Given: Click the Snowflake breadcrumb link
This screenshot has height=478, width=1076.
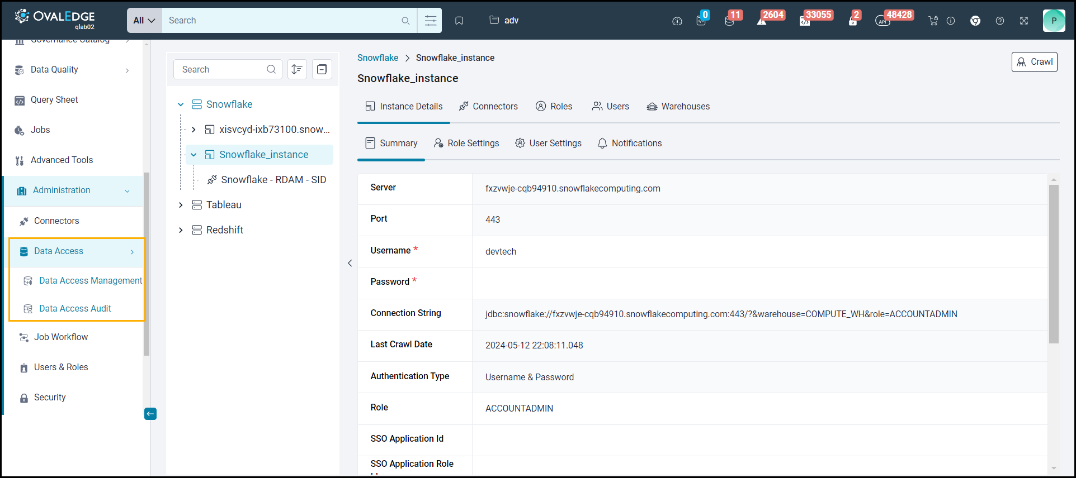Looking at the screenshot, I should pos(377,58).
